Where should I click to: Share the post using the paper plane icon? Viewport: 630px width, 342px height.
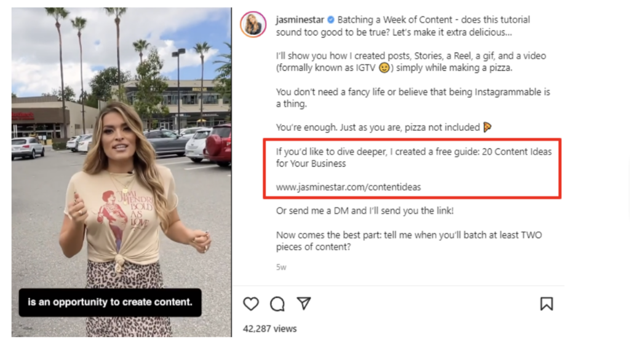[303, 303]
